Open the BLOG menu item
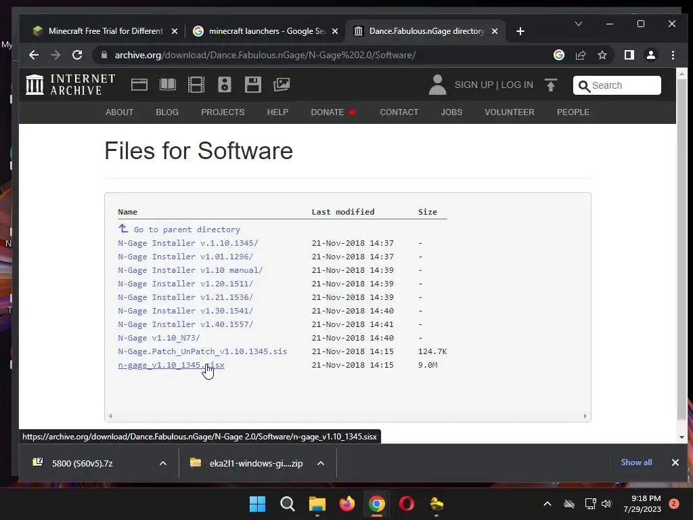Screen dimensions: 693x520 click(167, 112)
